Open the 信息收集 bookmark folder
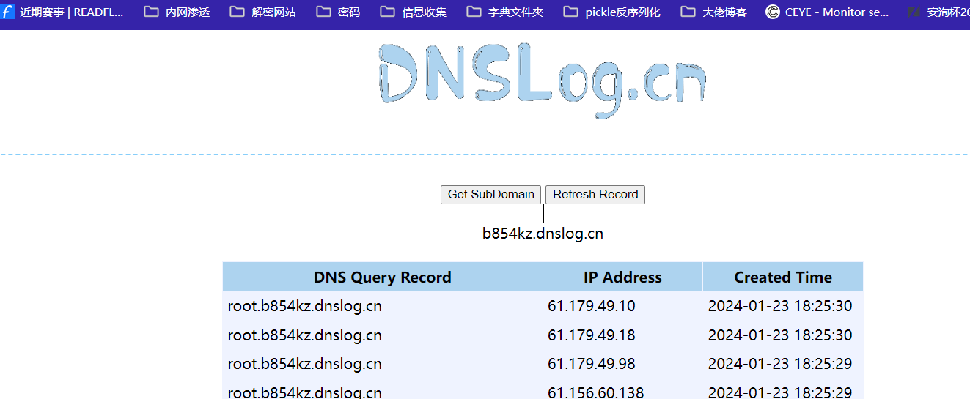This screenshot has width=970, height=399. pyautogui.click(x=414, y=12)
